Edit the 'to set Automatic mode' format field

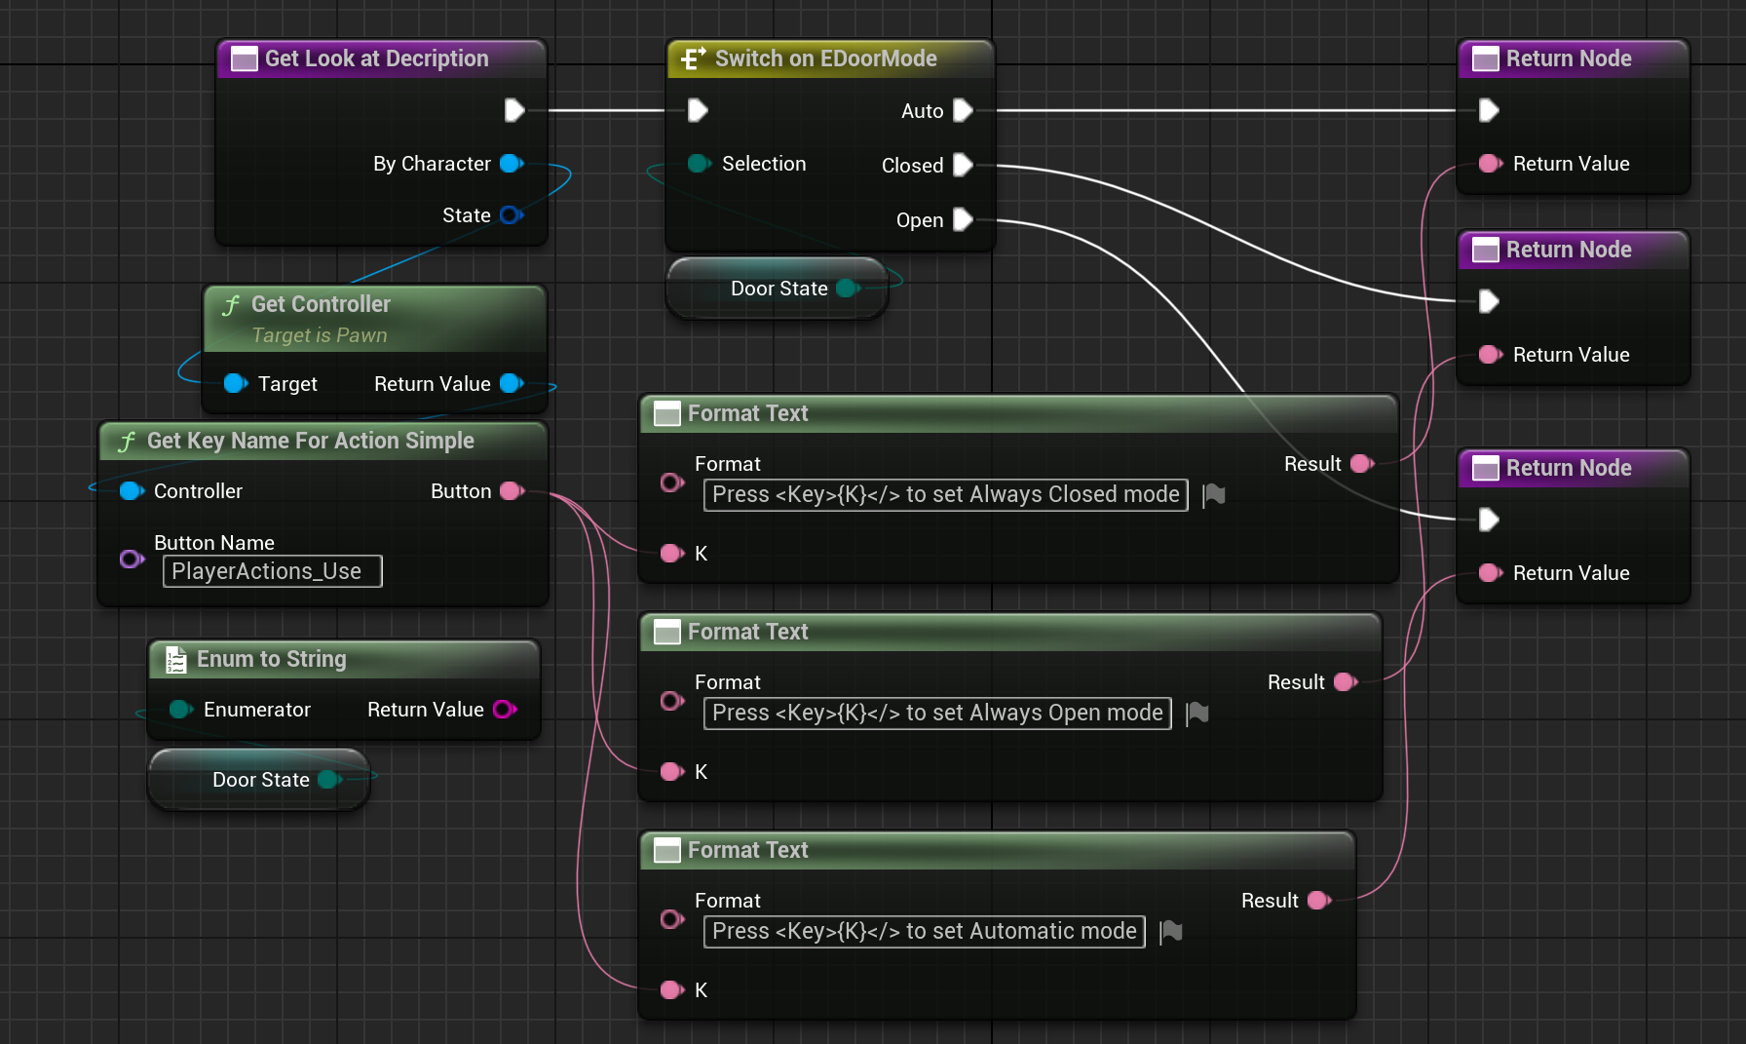(x=925, y=931)
